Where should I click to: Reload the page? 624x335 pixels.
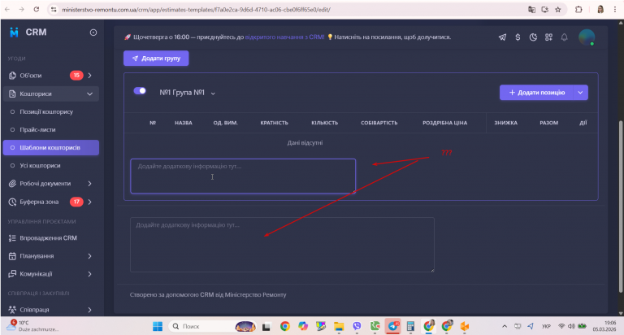37,9
